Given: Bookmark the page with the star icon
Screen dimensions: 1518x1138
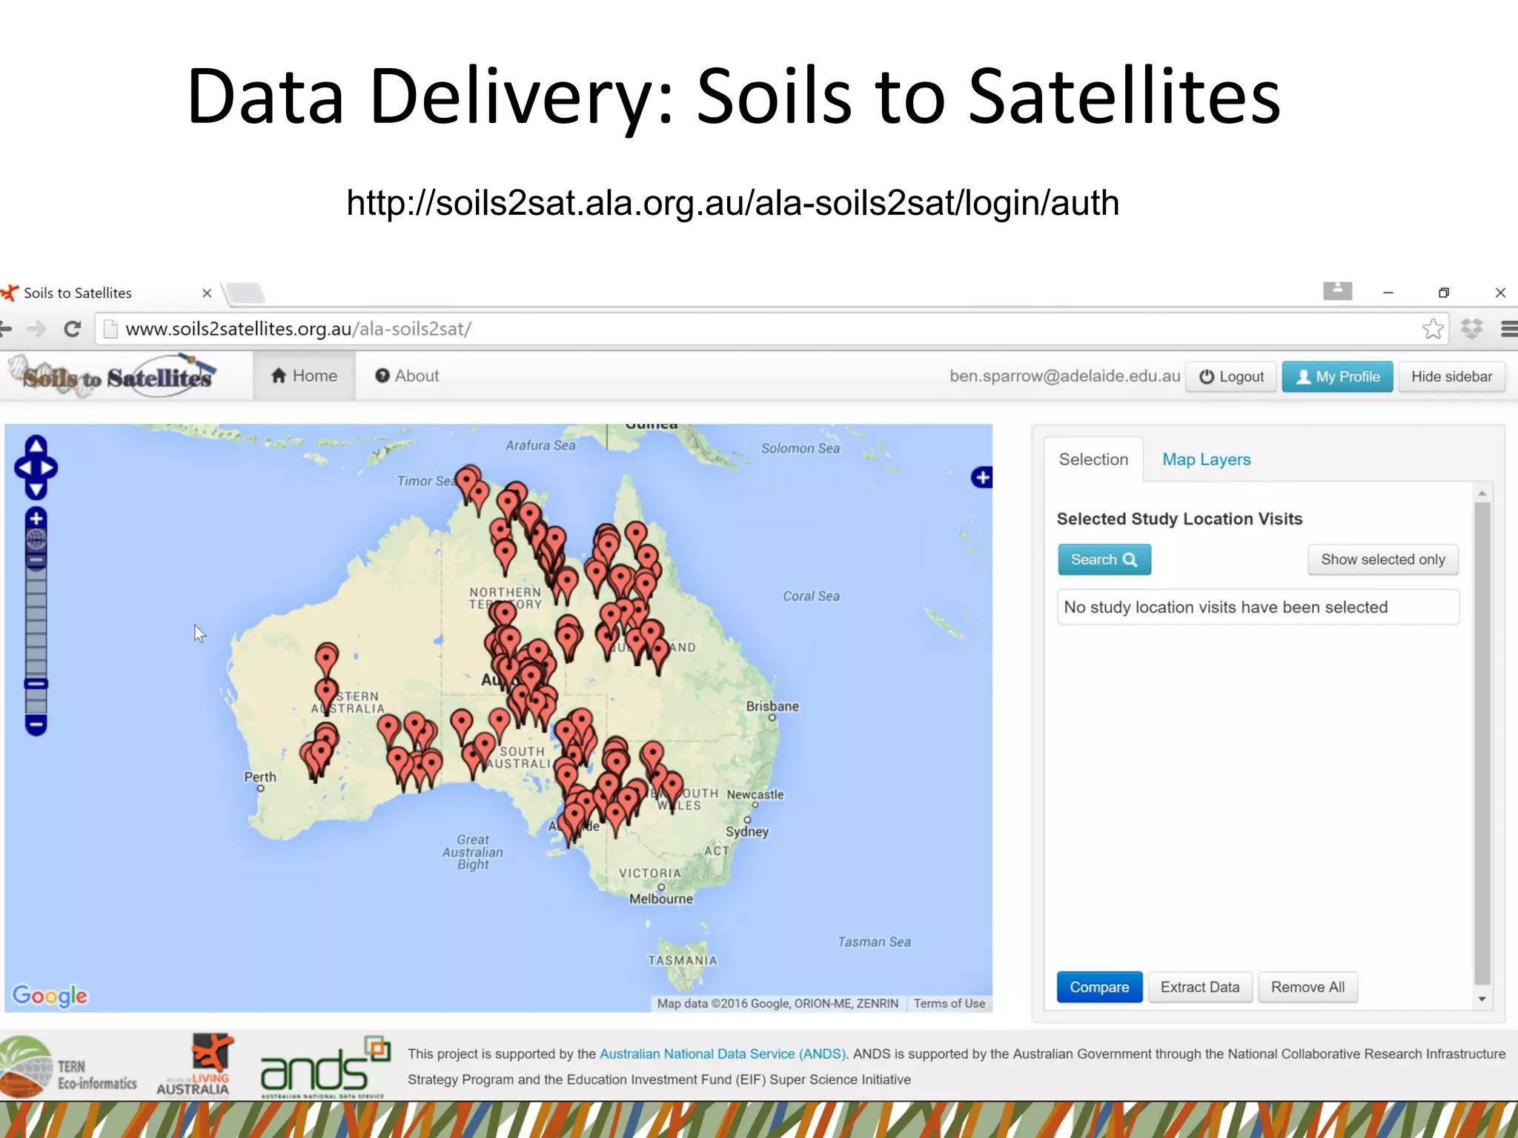Looking at the screenshot, I should click(1433, 328).
